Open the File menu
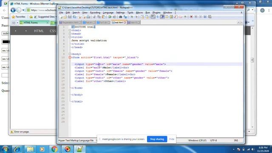This screenshot has width=272, height=153. point(61,13)
